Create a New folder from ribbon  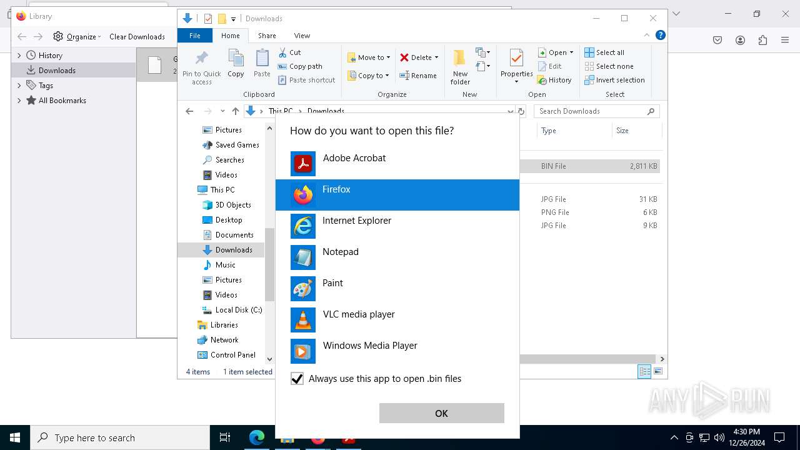(460, 67)
